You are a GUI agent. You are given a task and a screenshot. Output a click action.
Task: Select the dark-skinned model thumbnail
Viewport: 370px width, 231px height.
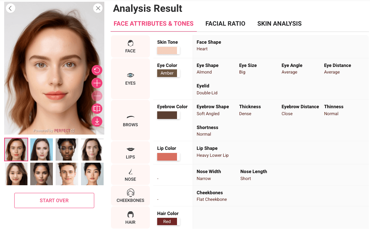[67, 149]
